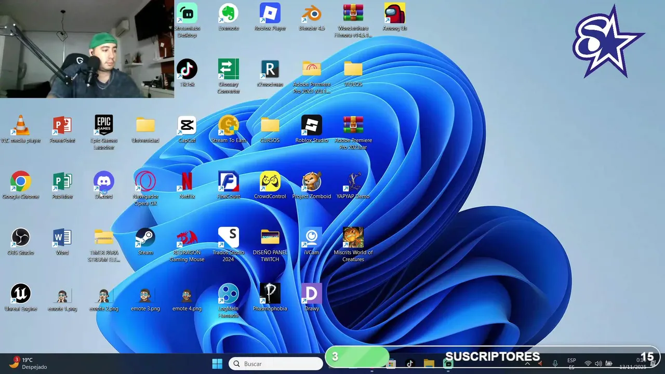Open TikTok from the taskbar
This screenshot has height=374, width=665.
[x=410, y=364]
